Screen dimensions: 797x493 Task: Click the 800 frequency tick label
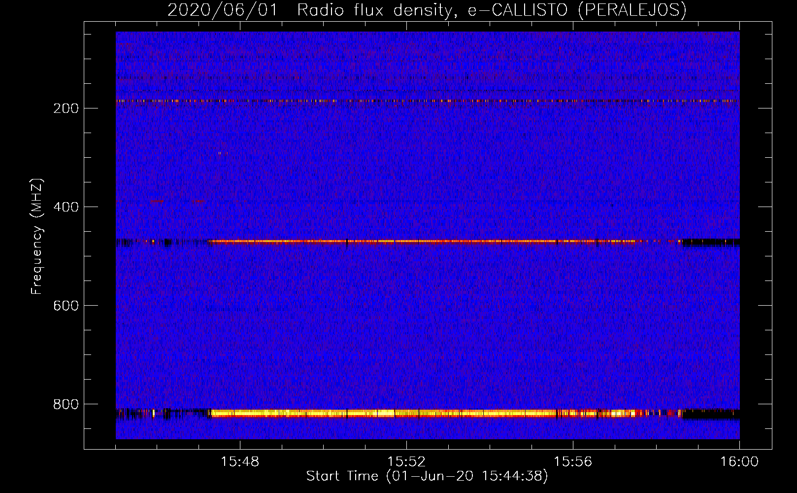pos(66,404)
